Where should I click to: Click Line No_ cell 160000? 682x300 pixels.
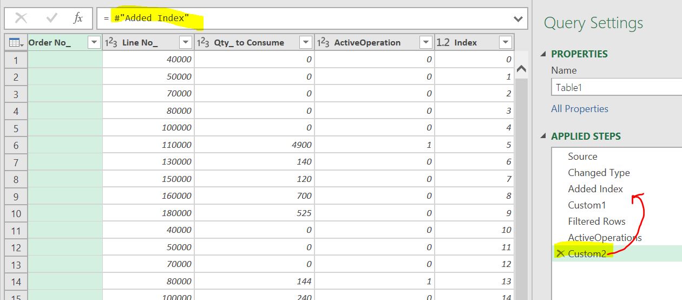(148, 196)
